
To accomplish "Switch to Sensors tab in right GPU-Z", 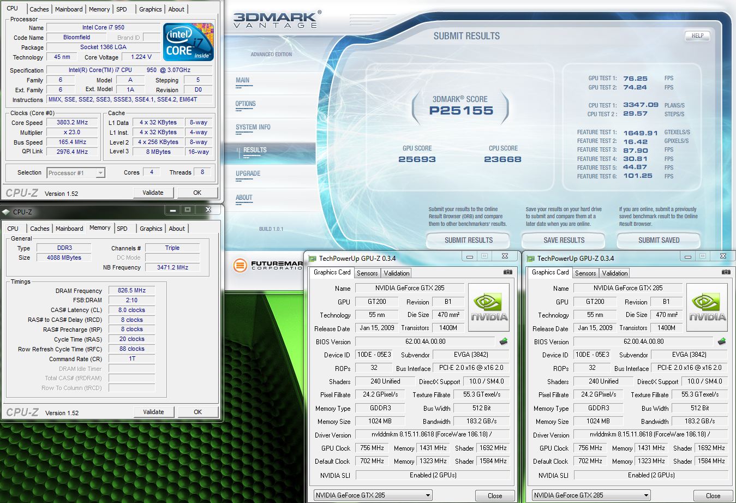I will 585,273.
